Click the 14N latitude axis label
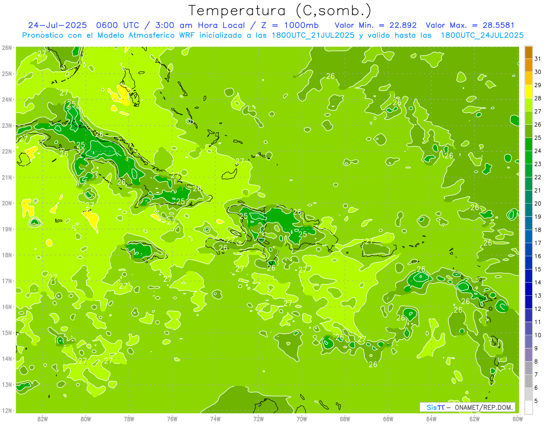The image size is (550, 425). pyautogui.click(x=6, y=359)
